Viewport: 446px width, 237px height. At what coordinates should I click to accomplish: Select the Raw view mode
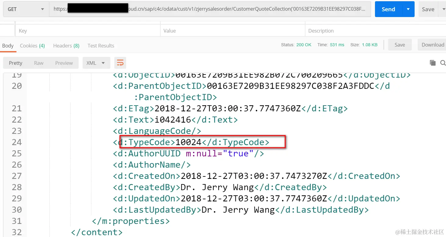point(39,63)
